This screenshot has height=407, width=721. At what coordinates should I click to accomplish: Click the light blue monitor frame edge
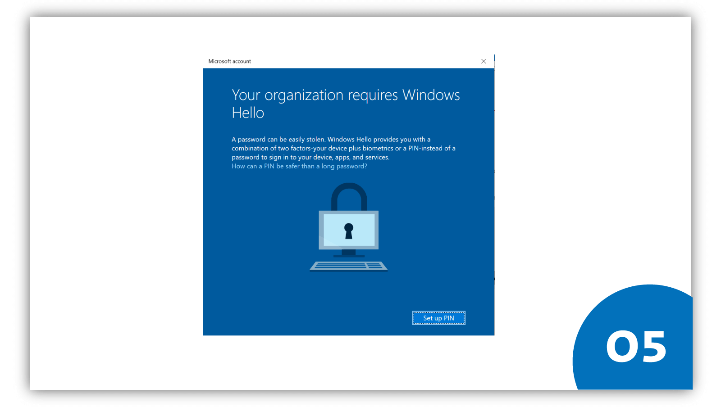pyautogui.click(x=321, y=230)
